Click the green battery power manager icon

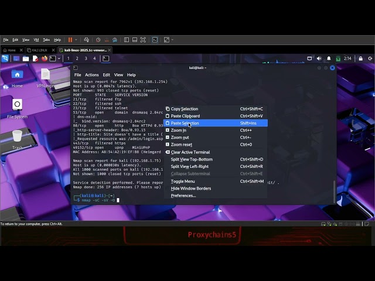[x=338, y=59]
